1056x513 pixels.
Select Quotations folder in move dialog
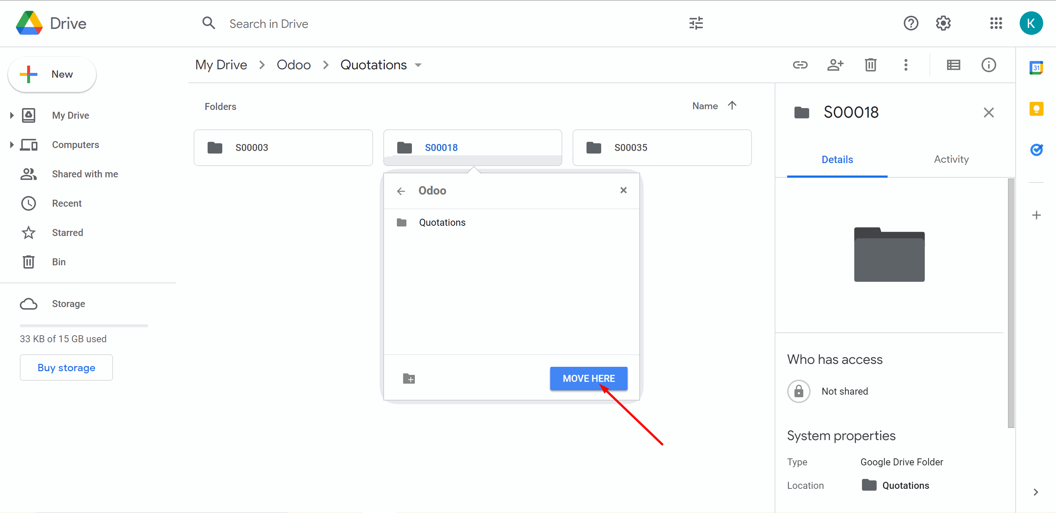click(x=511, y=222)
